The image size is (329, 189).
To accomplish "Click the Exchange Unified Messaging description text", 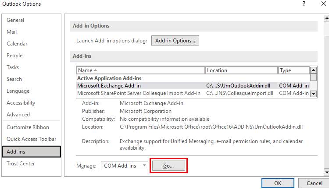I will [x=211, y=144].
